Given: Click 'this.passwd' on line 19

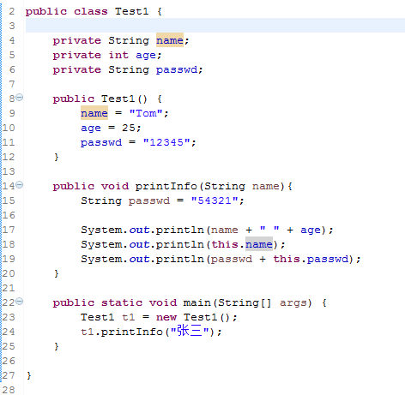Looking at the screenshot, I should tap(311, 259).
